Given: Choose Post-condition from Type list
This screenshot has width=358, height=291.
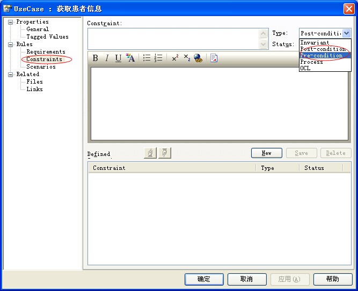Looking at the screenshot, I should click(x=325, y=49).
